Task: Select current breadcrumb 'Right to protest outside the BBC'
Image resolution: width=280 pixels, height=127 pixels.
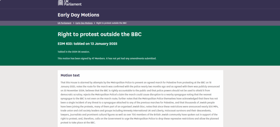Action: point(111,23)
